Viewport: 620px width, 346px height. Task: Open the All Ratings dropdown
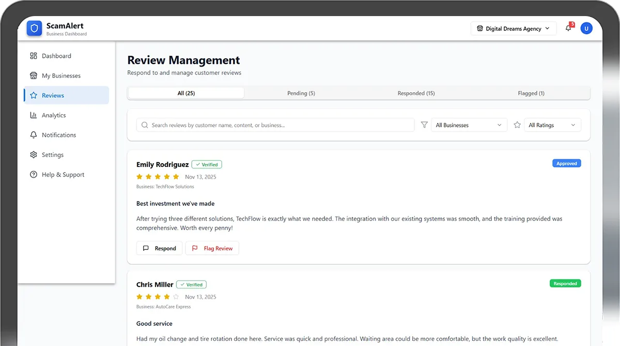pyautogui.click(x=552, y=125)
